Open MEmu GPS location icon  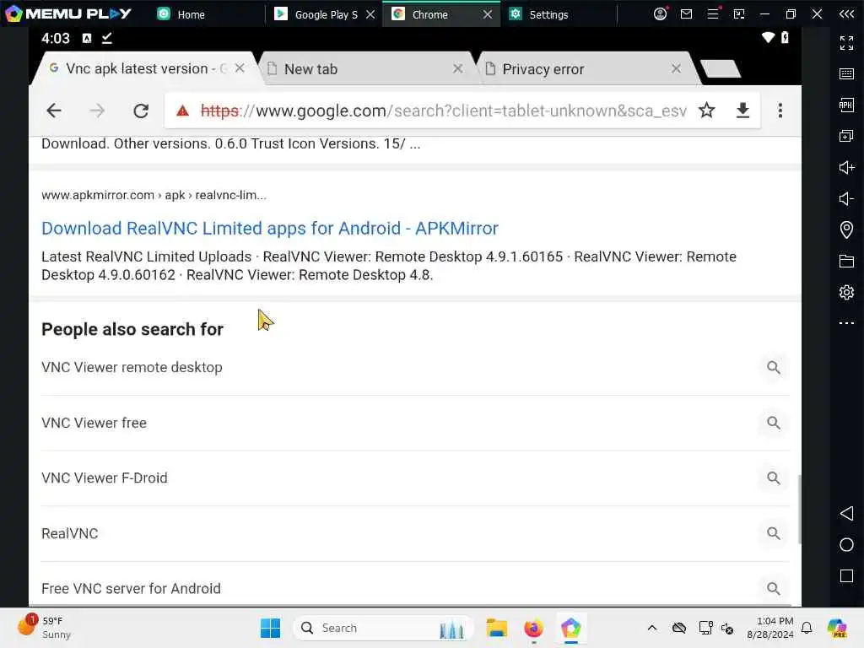pos(846,229)
